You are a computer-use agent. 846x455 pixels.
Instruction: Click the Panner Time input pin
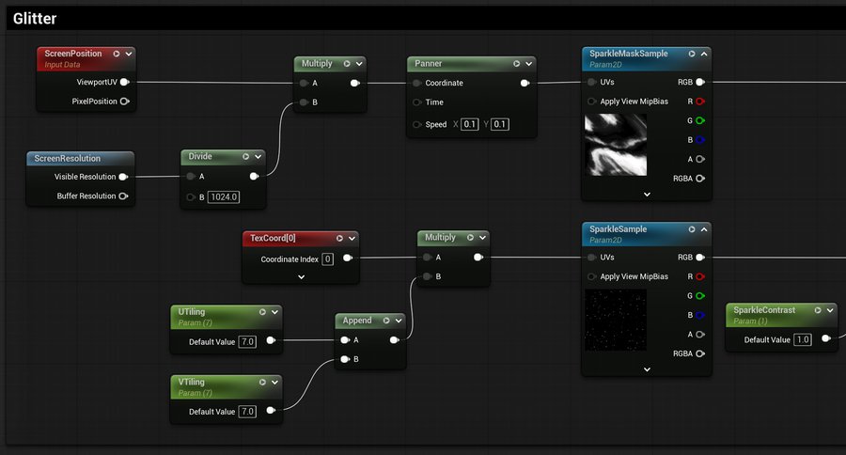point(416,102)
